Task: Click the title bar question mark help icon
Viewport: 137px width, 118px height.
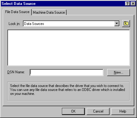Action: [127, 4]
